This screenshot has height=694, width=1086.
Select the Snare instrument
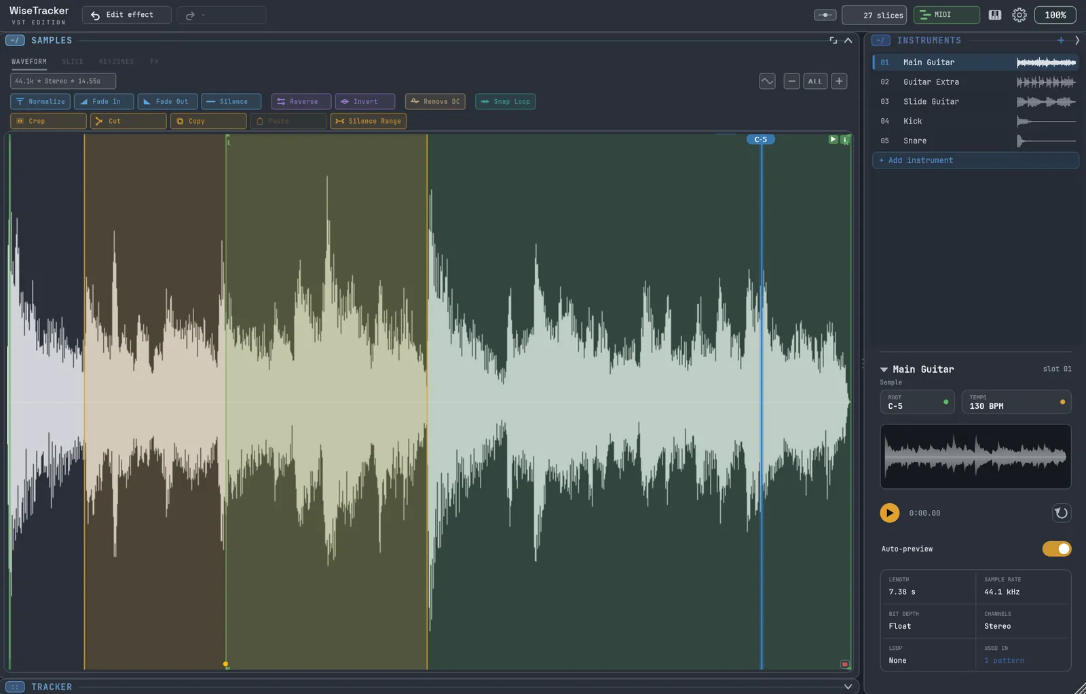tap(975, 141)
